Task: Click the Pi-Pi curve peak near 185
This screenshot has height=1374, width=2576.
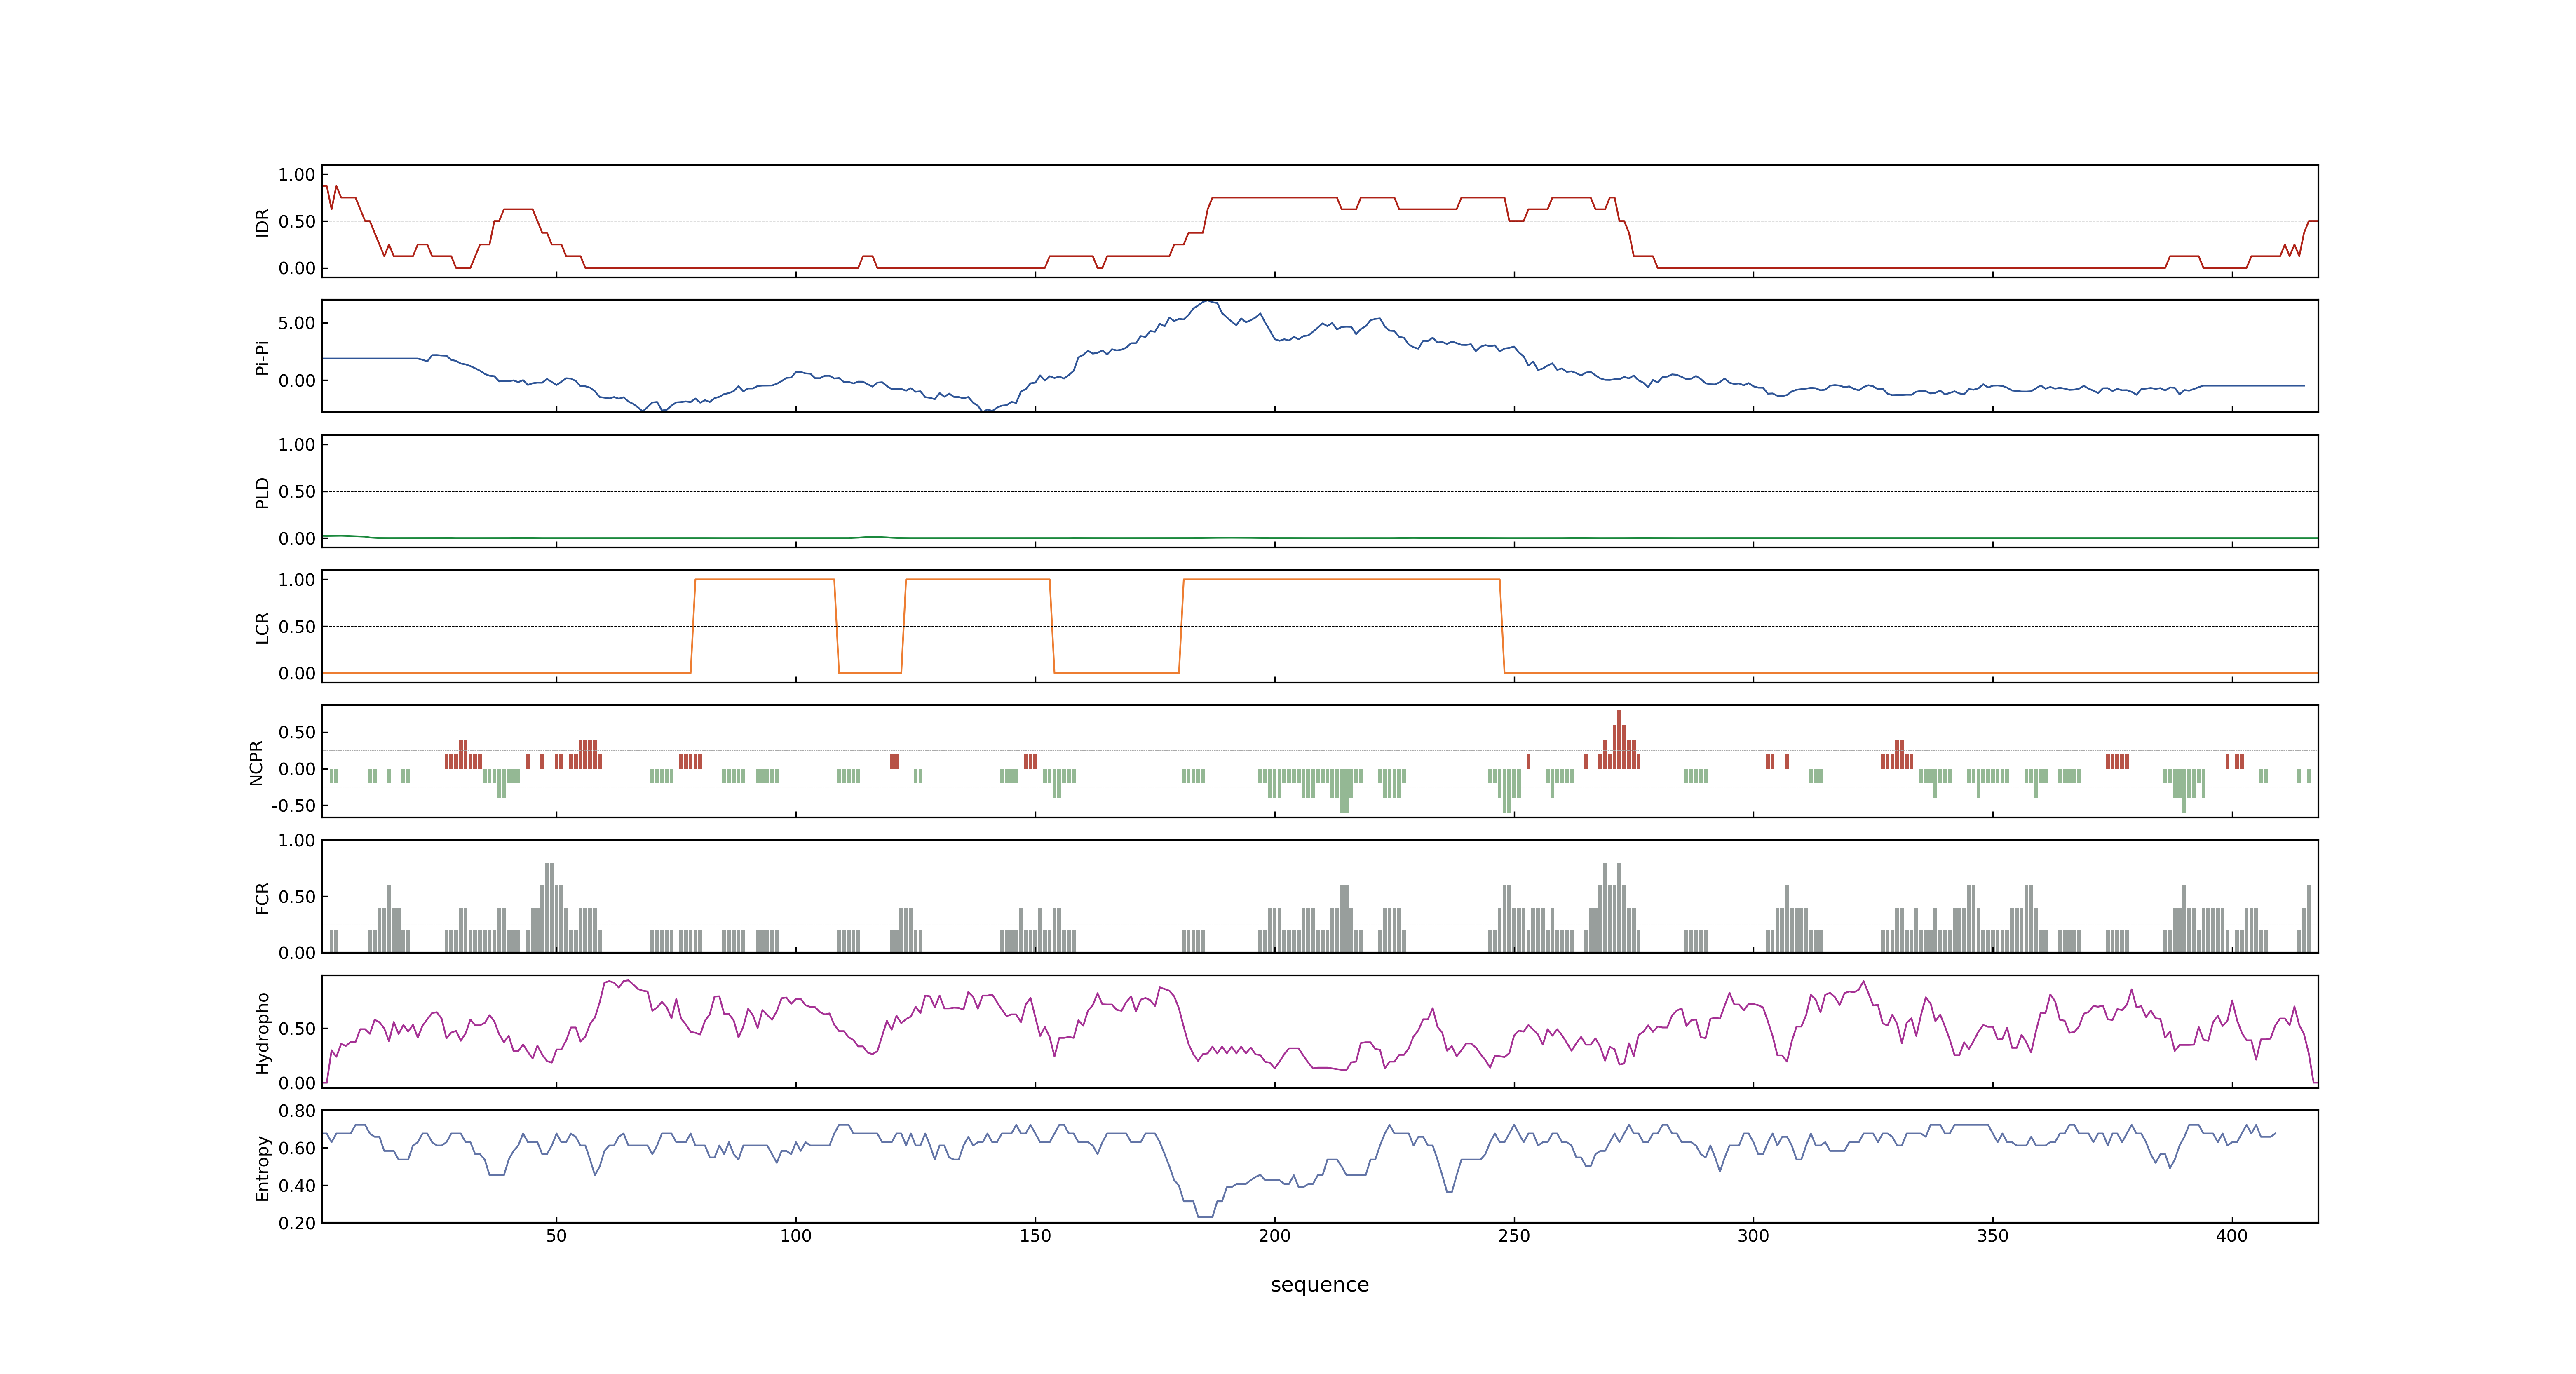Action: point(1208,301)
